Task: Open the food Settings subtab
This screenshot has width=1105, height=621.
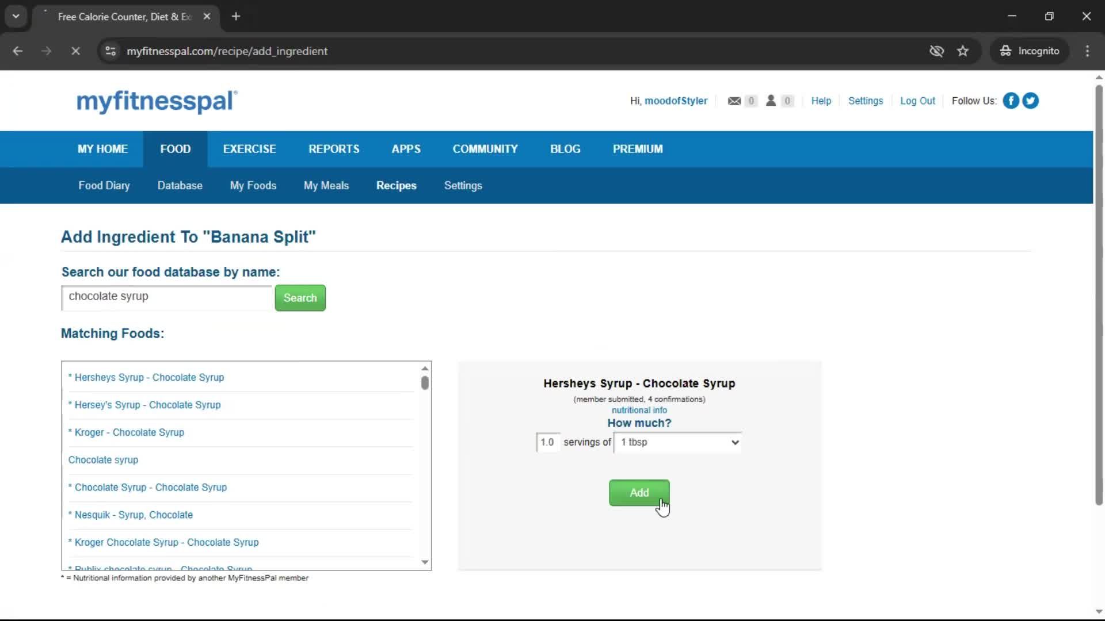Action: pyautogui.click(x=463, y=186)
